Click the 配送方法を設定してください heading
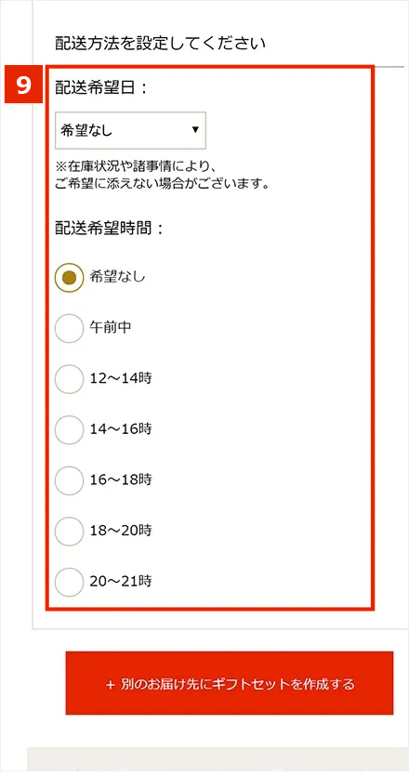The height and width of the screenshot is (776, 409). [x=161, y=44]
